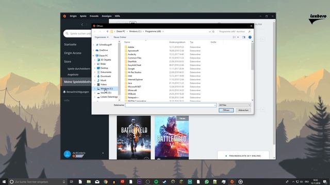
Task: Open the address bar history dropdown
Action: 210,31
